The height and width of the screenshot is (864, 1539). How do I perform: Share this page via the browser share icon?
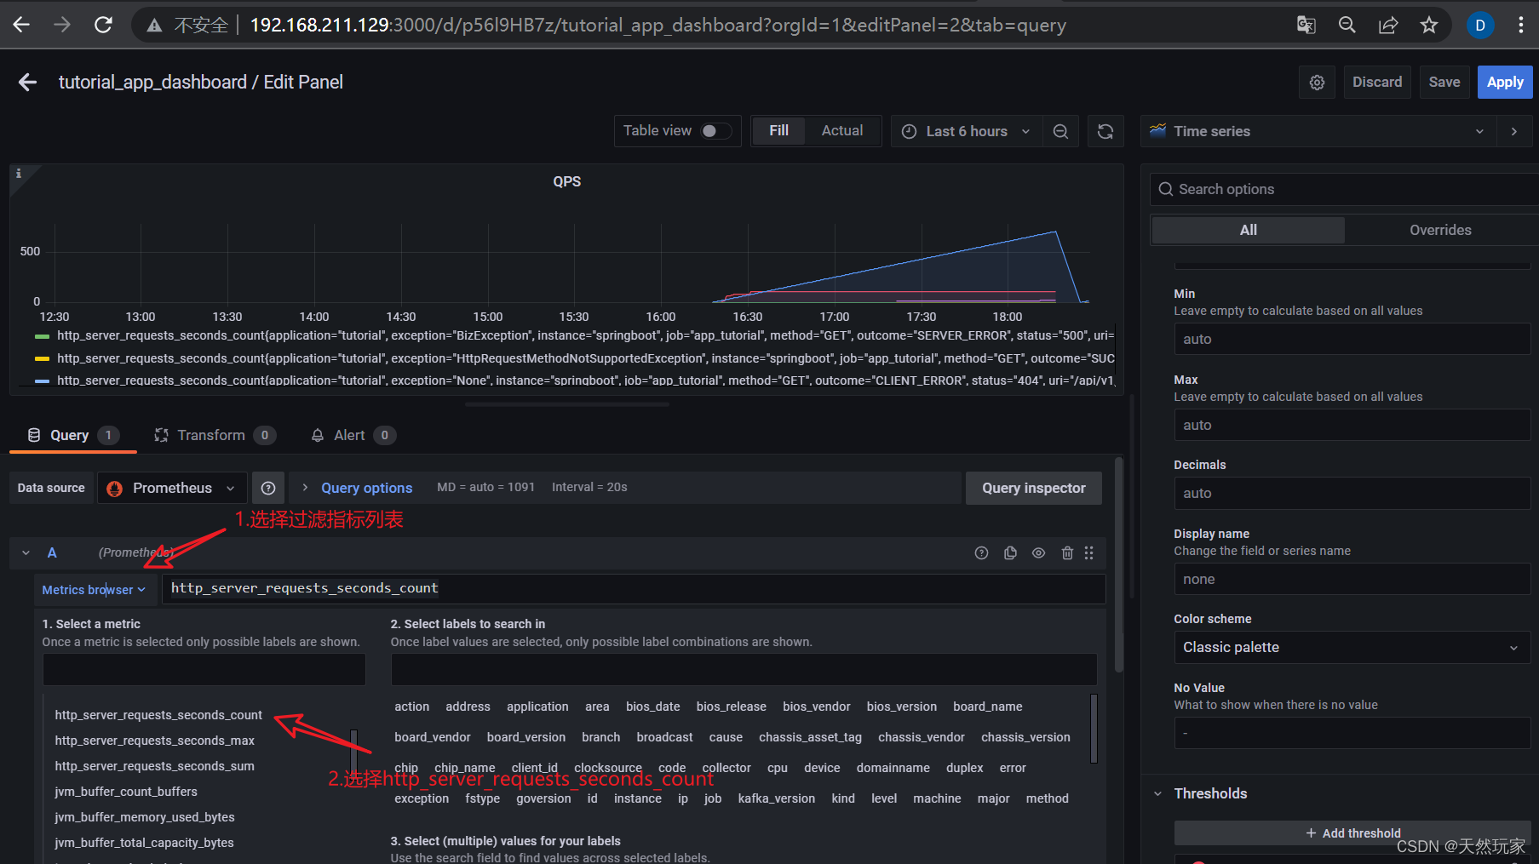(x=1388, y=25)
